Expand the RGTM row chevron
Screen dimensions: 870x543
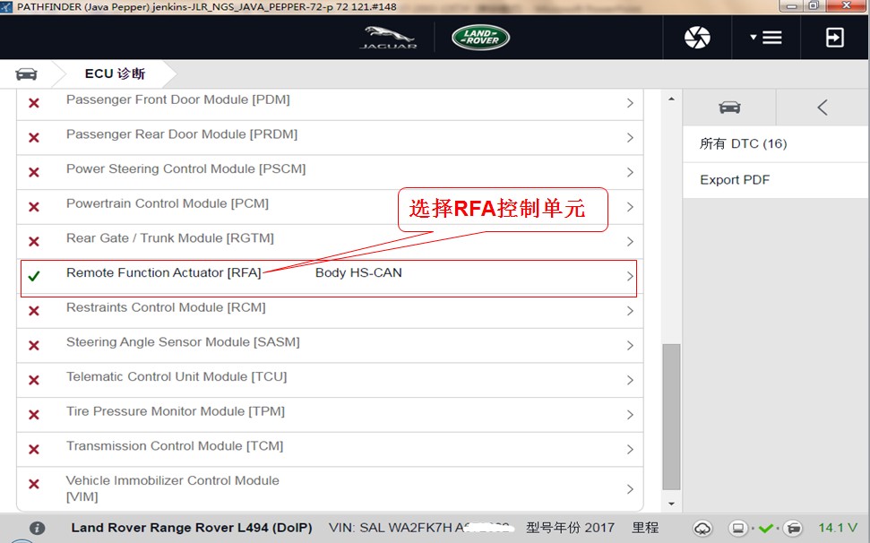coord(630,242)
